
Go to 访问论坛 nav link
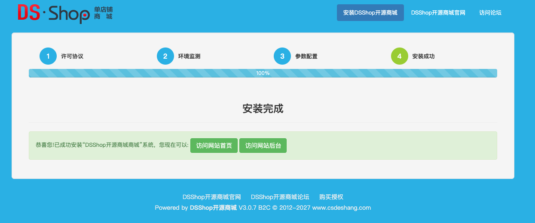point(490,13)
